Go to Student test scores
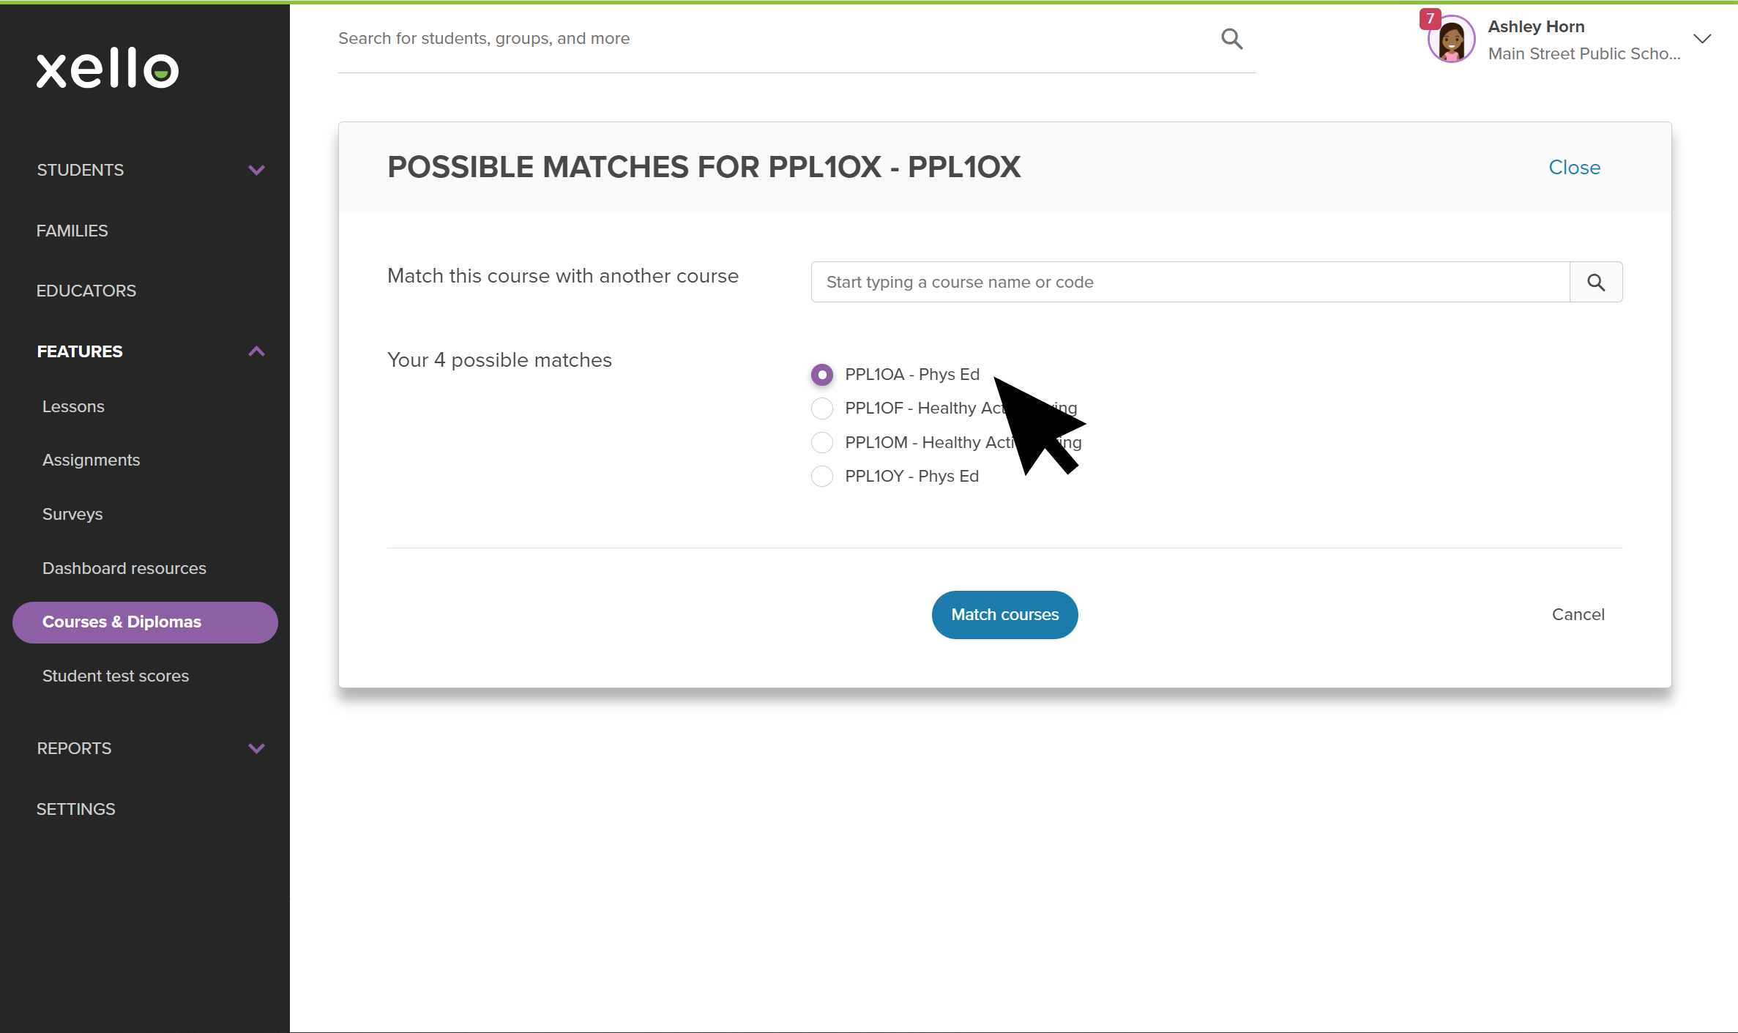This screenshot has height=1033, width=1738. (116, 676)
